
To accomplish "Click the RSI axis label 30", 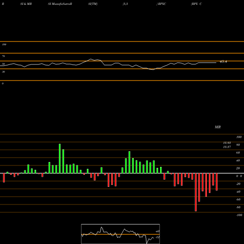I will coord(3,72).
